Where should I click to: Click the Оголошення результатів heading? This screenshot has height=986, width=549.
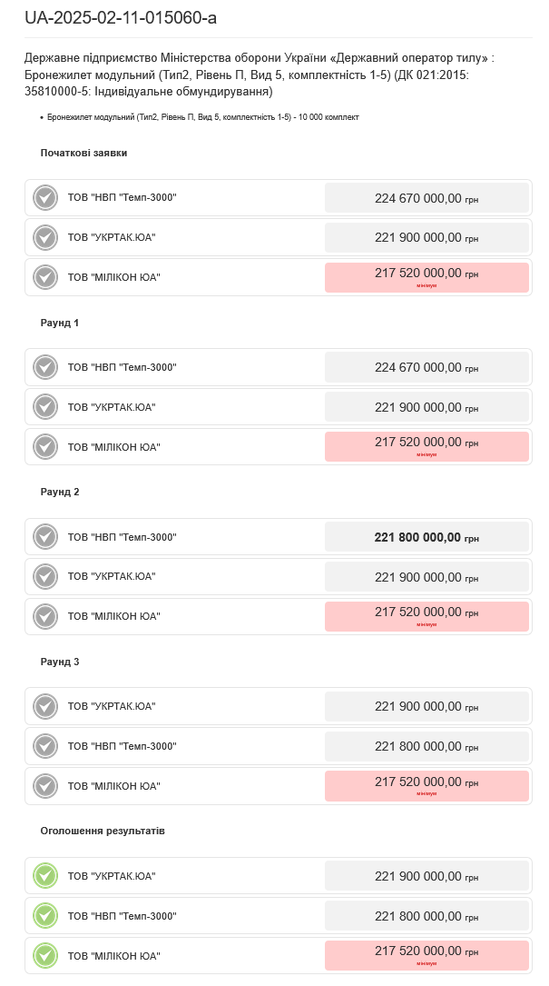click(x=103, y=831)
